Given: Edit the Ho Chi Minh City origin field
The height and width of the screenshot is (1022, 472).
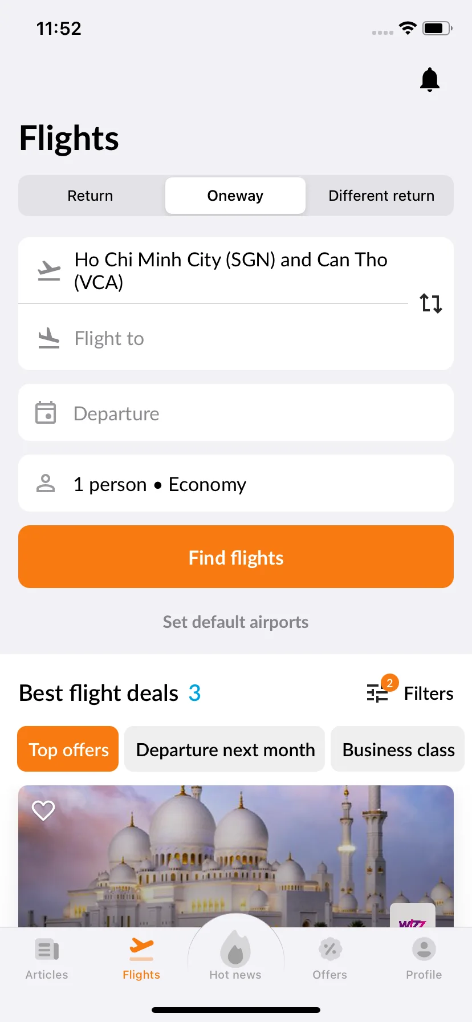Looking at the screenshot, I should (213, 271).
